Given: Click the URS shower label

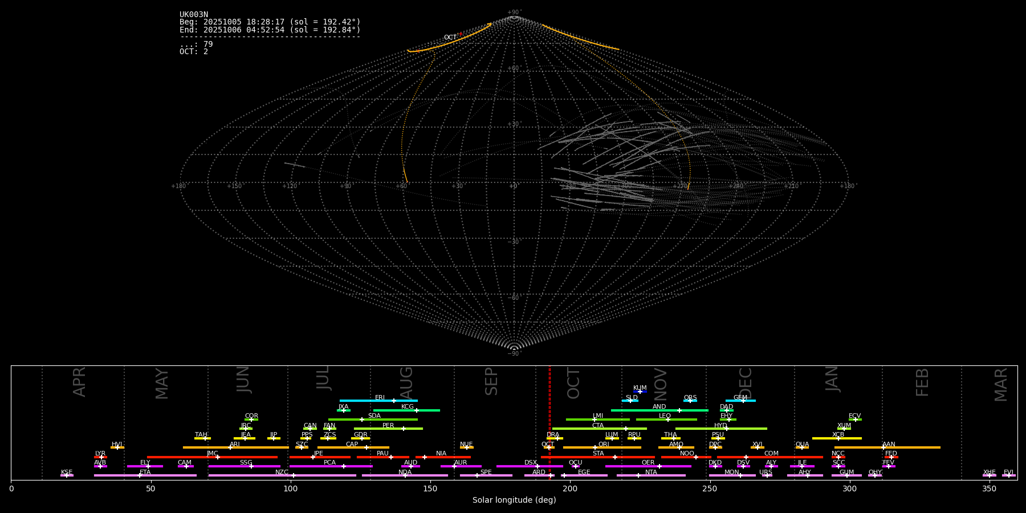Looking at the screenshot, I should [766, 473].
